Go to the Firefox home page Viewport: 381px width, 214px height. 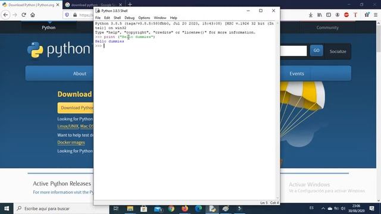pyautogui.click(x=33, y=15)
